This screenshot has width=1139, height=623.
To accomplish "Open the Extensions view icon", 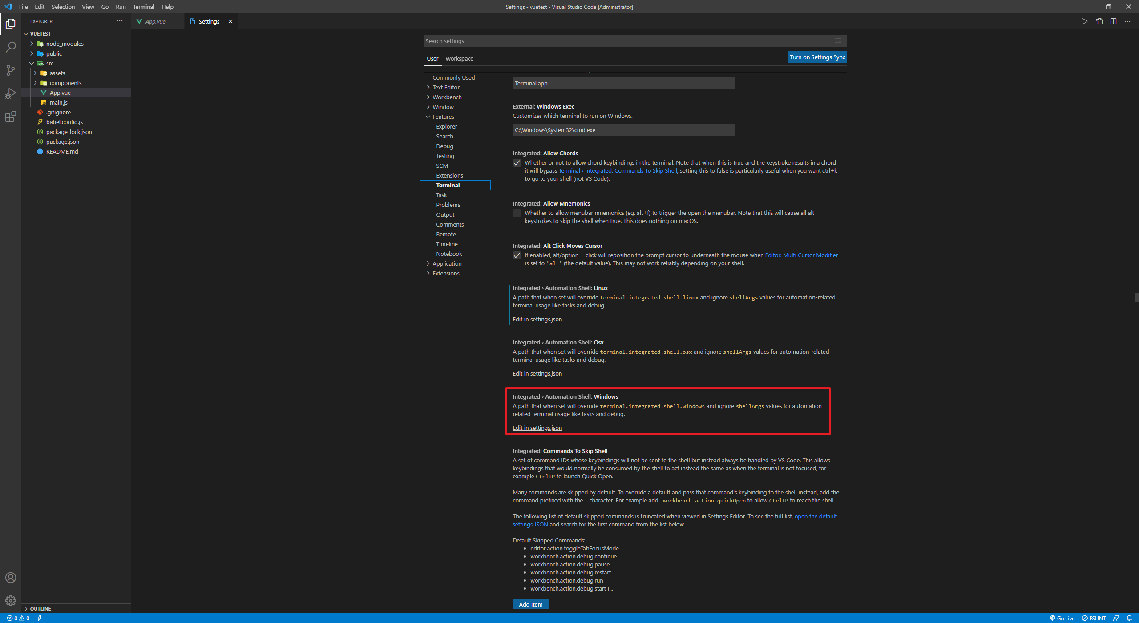I will 11,117.
